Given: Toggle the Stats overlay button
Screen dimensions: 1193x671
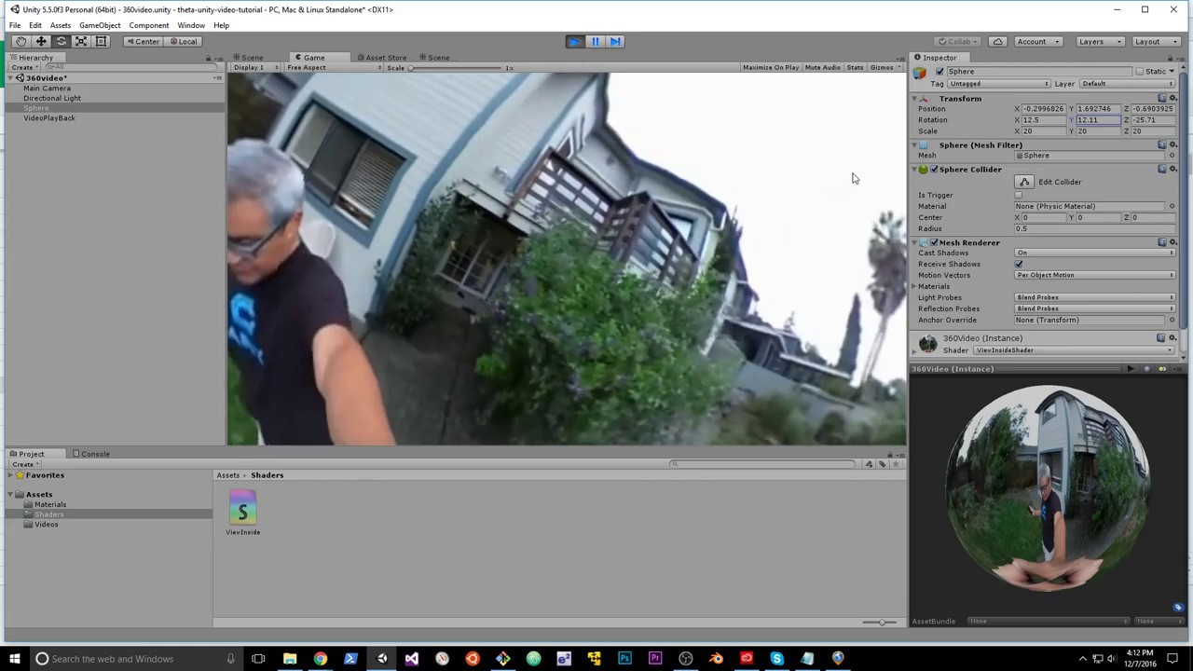Looking at the screenshot, I should click(x=855, y=68).
